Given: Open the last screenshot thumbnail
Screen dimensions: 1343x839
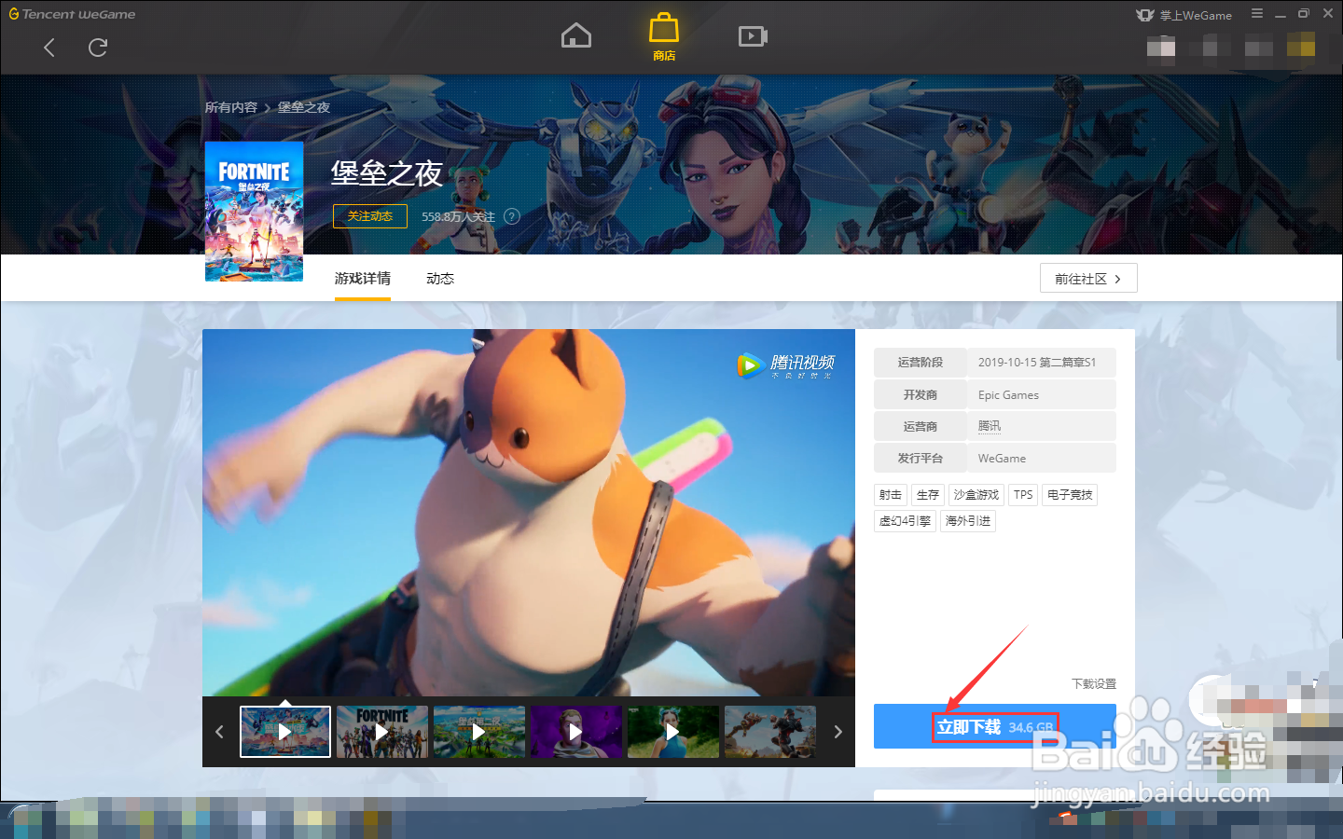Looking at the screenshot, I should click(x=770, y=732).
